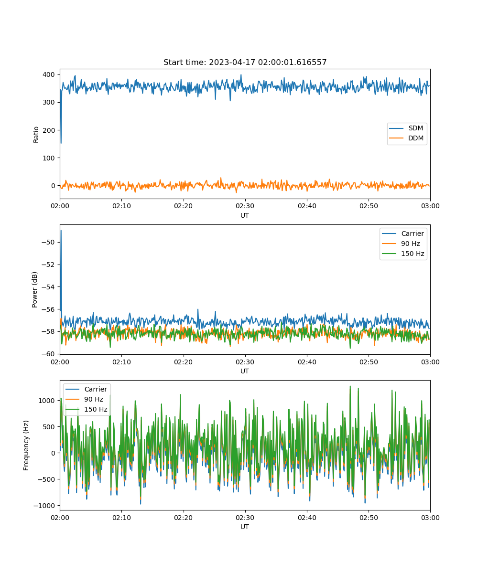Click the SDM legend entry in top plot
This screenshot has width=478, height=573.
(416, 128)
